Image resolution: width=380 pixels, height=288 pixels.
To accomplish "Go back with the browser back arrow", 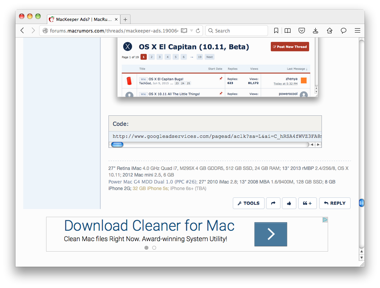I will pos(22,31).
